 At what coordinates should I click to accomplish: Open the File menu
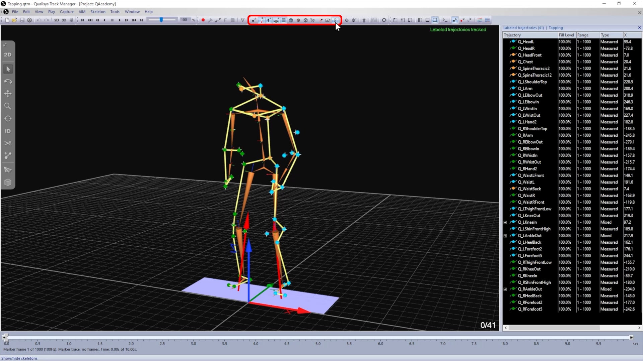point(15,12)
